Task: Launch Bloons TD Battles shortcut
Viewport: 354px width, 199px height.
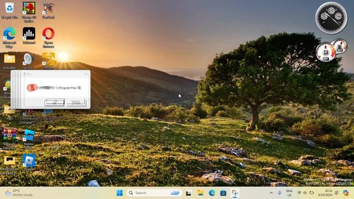Action: [29, 12]
